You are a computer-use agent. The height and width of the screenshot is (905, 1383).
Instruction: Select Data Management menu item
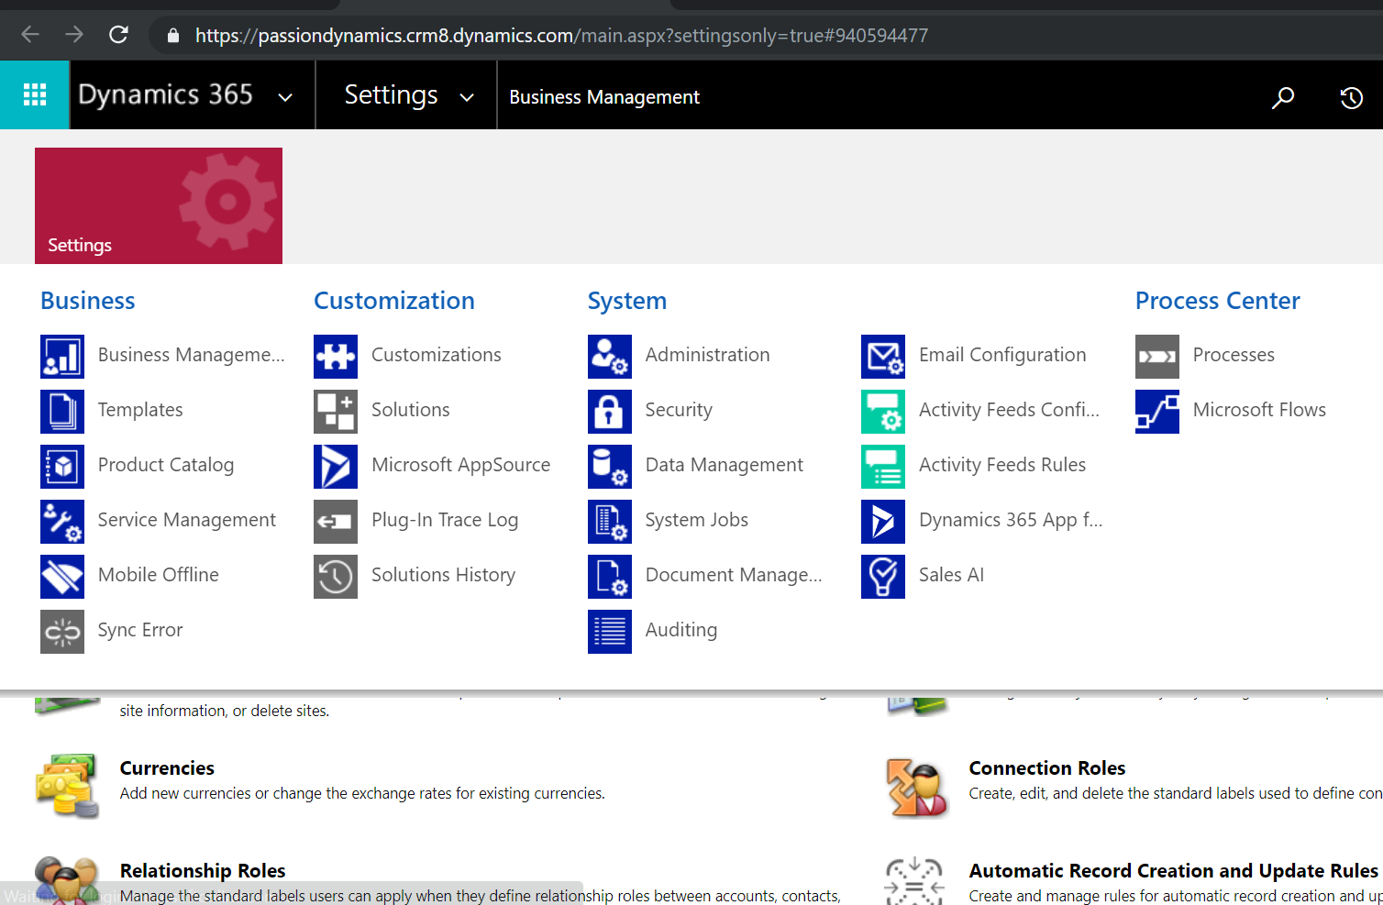[724, 465]
